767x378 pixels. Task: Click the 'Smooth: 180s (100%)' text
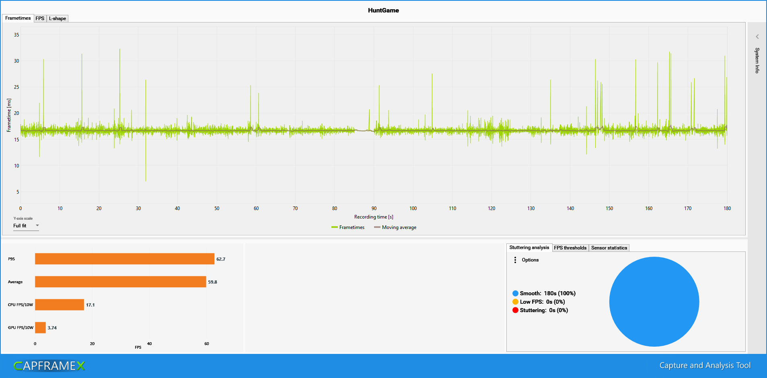(547, 293)
